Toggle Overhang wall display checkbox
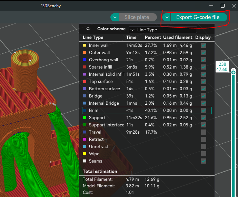The image size is (238, 197). point(204,60)
